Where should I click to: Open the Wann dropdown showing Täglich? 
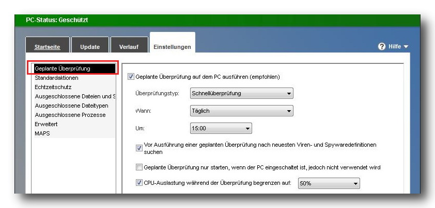click(x=241, y=111)
